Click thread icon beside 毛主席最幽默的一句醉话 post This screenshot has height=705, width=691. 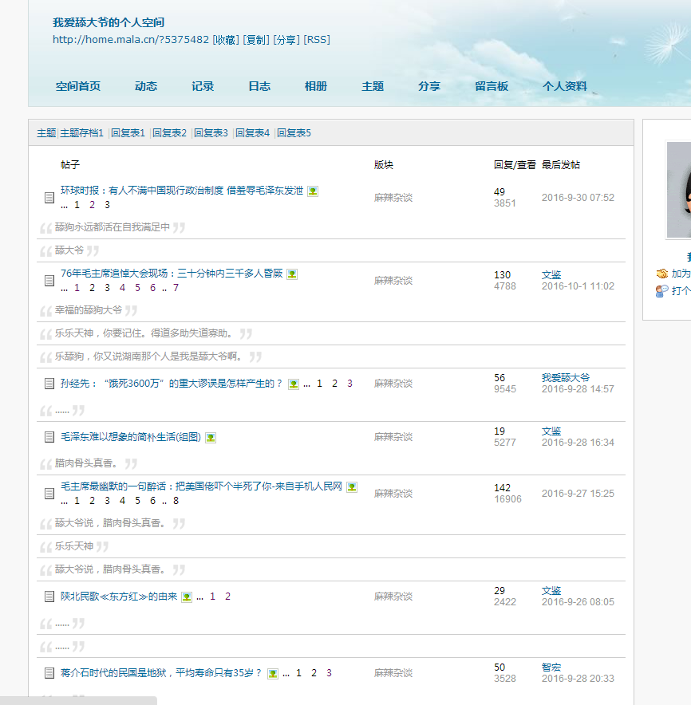point(49,494)
